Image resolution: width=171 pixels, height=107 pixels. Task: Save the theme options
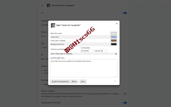point(83,81)
